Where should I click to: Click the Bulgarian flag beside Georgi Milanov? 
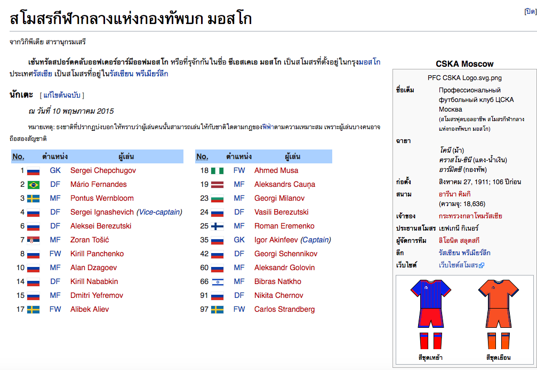point(217,199)
